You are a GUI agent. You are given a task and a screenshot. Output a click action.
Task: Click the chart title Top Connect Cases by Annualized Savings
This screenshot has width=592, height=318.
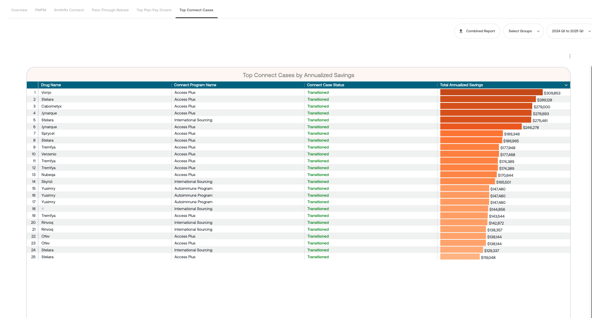click(x=298, y=75)
